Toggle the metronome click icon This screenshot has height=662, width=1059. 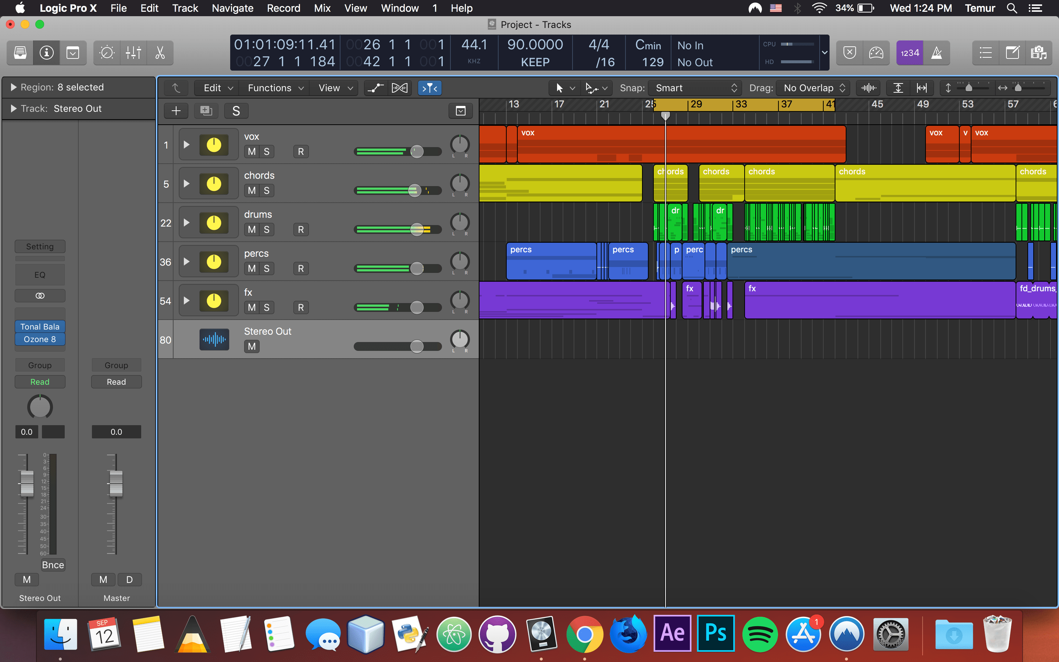pyautogui.click(x=937, y=53)
